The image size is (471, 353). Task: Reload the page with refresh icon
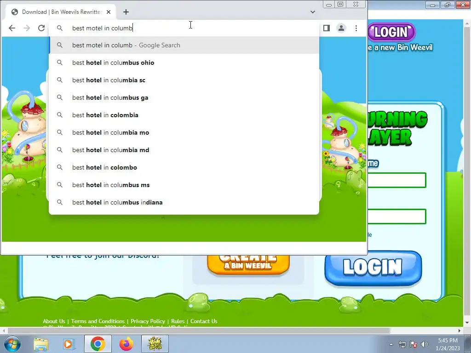point(41,28)
